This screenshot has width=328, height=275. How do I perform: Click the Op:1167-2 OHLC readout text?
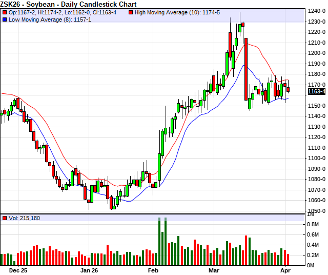tap(22, 12)
